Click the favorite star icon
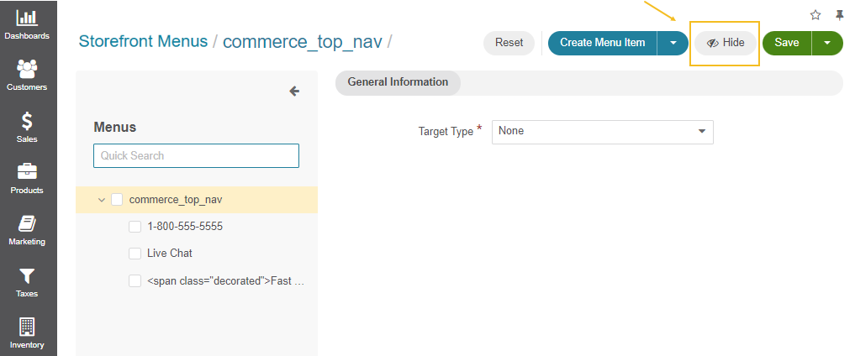 pyautogui.click(x=815, y=15)
